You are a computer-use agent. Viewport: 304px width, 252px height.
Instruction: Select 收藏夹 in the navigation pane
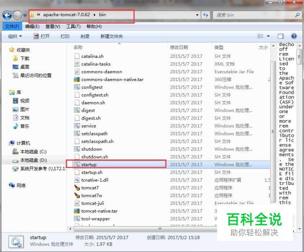coord(19,50)
